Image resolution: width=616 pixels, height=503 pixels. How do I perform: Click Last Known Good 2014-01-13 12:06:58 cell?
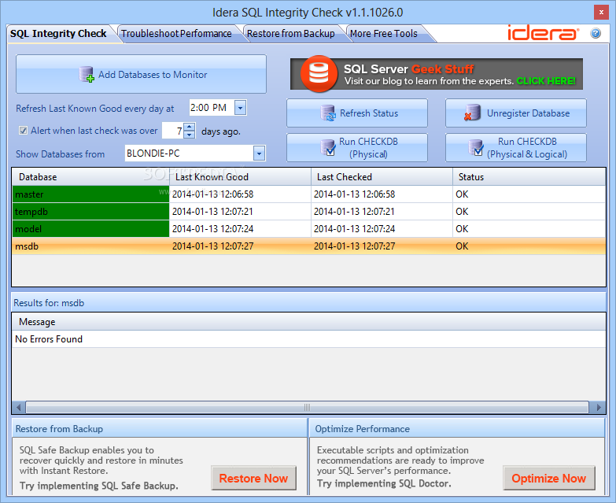(240, 194)
